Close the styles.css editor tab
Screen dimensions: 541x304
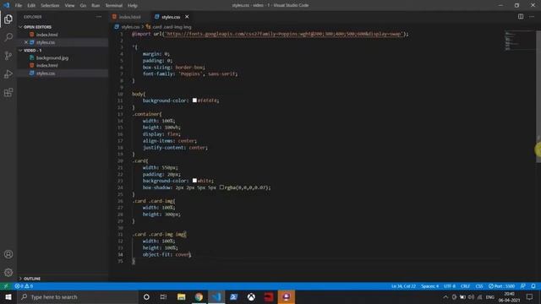click(187, 17)
